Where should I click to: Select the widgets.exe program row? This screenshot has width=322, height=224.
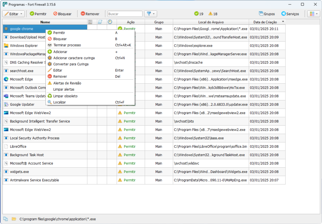(144, 172)
